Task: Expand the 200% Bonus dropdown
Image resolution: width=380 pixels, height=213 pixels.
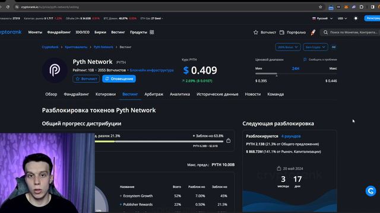Action: (288, 47)
